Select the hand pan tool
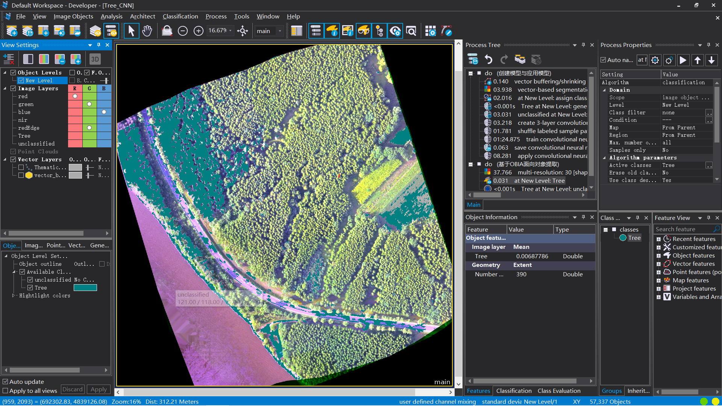The image size is (722, 406). tap(147, 31)
